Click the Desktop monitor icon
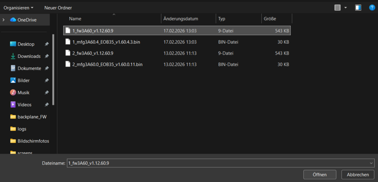The width and height of the screenshot is (378, 182). (13, 44)
